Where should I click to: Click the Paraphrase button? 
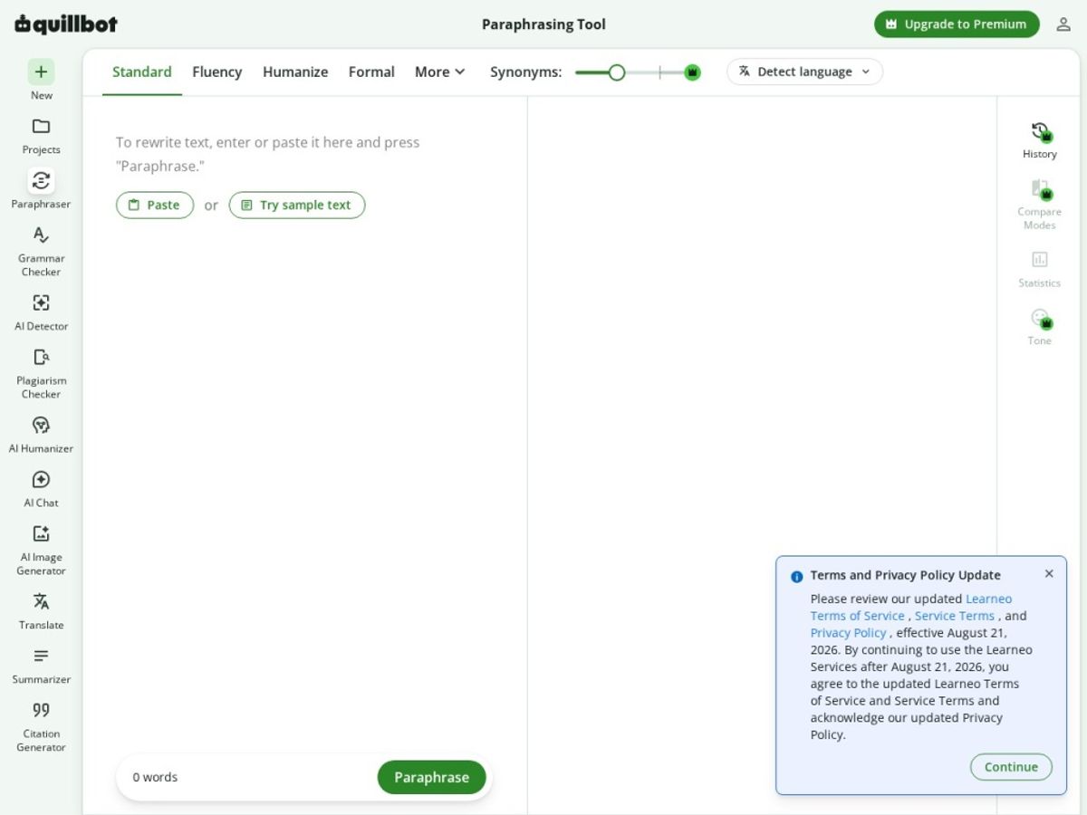coord(432,777)
